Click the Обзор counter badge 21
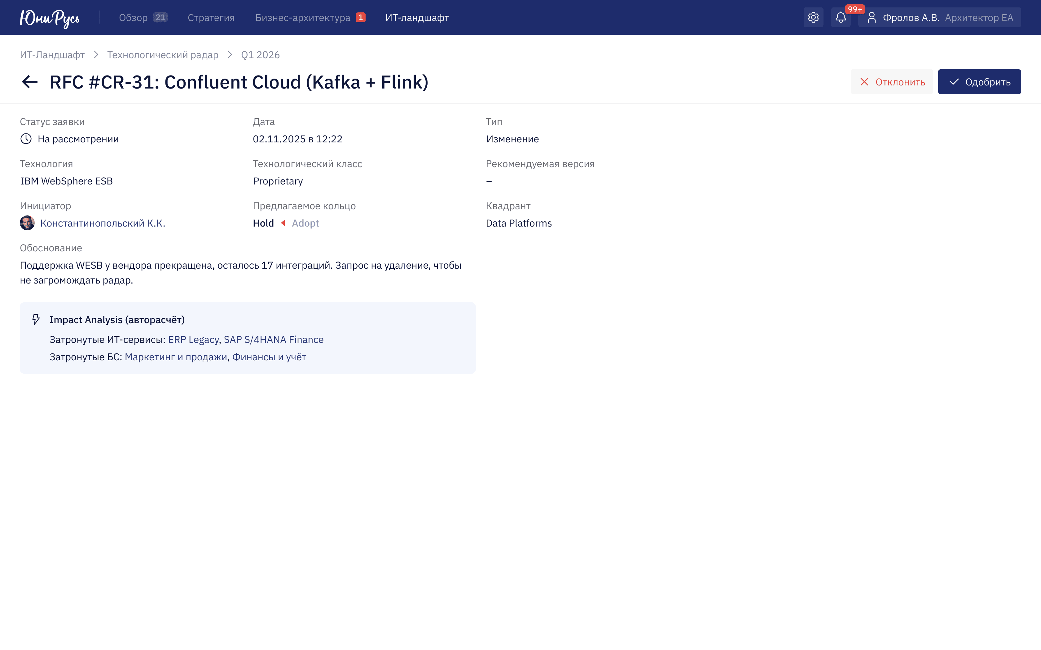1041x650 pixels. [x=160, y=18]
